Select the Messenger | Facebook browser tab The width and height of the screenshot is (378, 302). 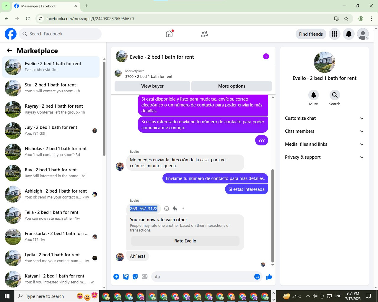46,6
